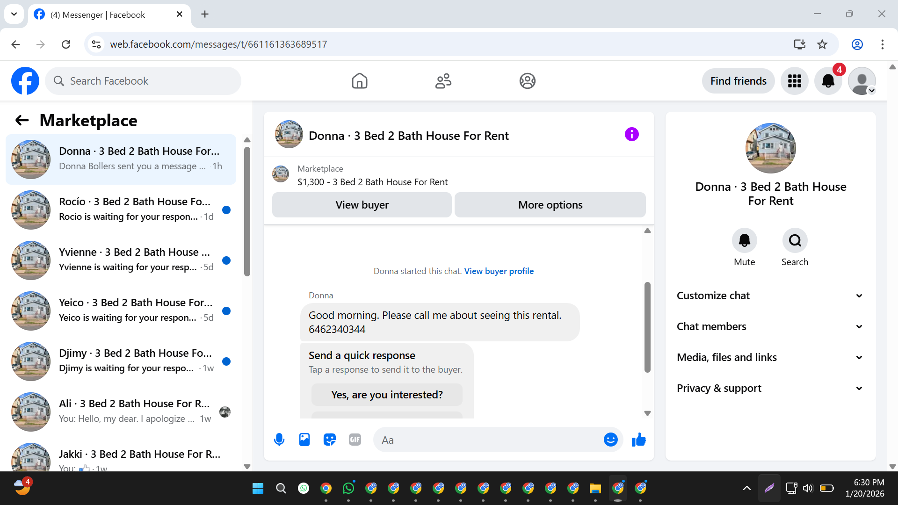Attach a photo using the image icon
Image resolution: width=898 pixels, height=505 pixels.
pos(304,440)
